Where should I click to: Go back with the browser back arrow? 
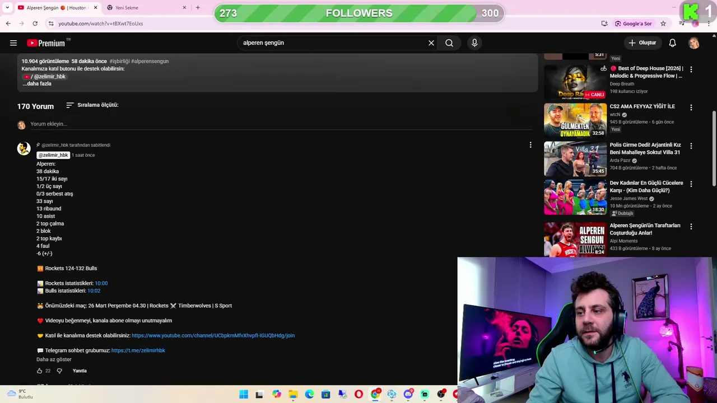click(8, 24)
